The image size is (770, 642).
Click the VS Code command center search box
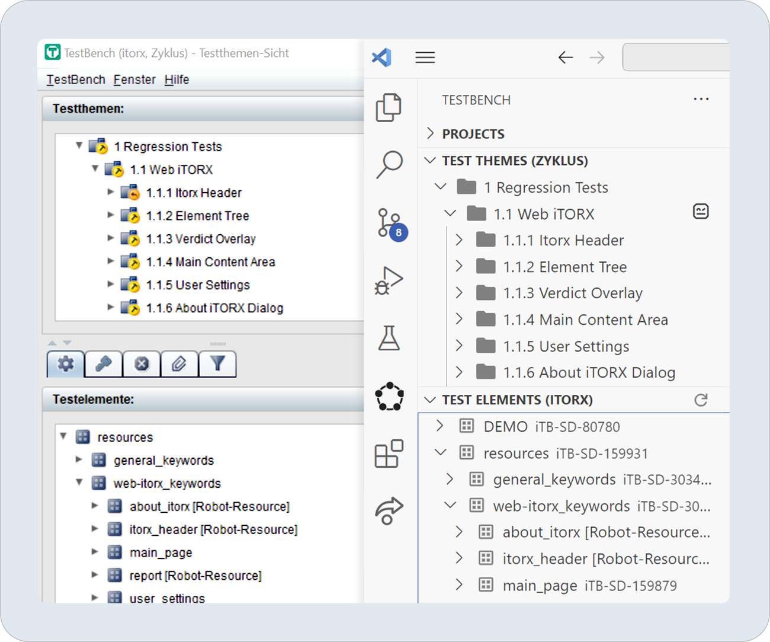click(x=676, y=58)
